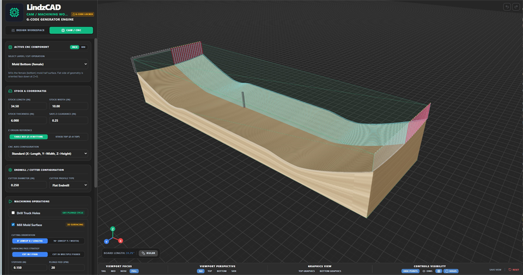Set viewport perspective to Side
The image size is (523, 275).
pos(234,271)
